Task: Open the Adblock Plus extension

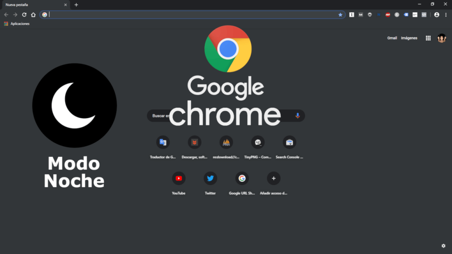Action: click(388, 15)
